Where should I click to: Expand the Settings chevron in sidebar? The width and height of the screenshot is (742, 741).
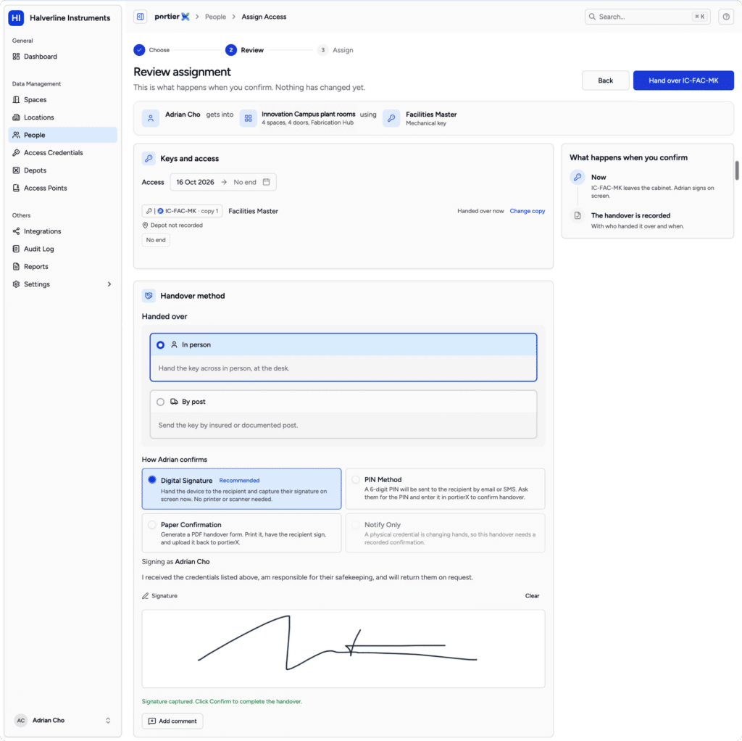tap(109, 284)
